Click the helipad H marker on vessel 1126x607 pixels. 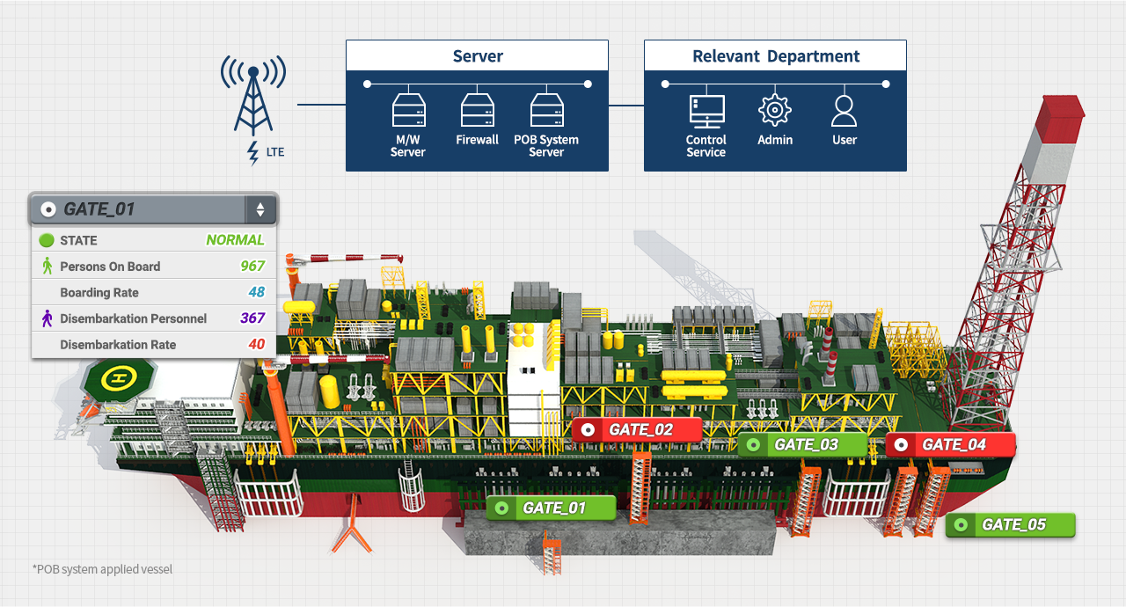[115, 379]
